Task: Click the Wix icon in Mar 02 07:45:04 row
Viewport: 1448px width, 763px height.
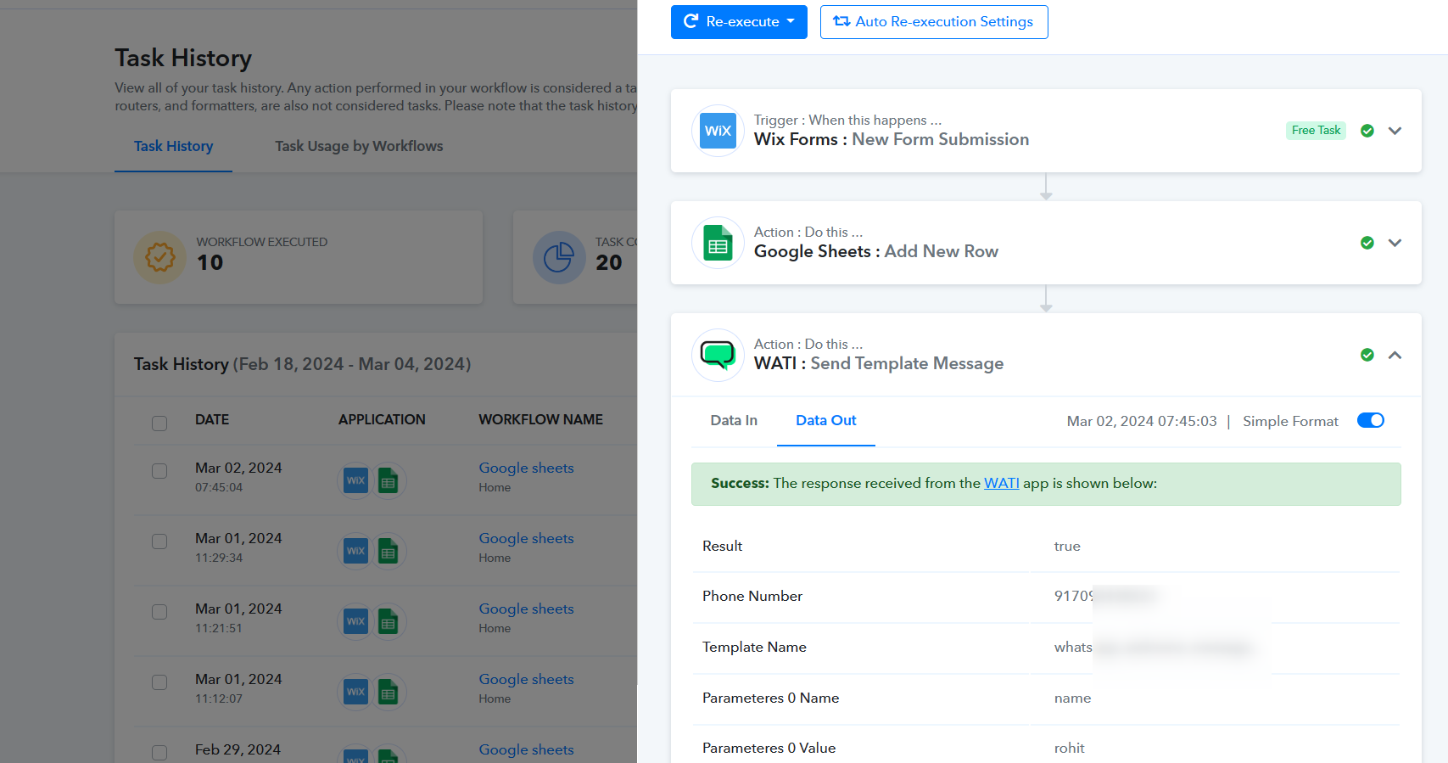Action: click(x=355, y=481)
